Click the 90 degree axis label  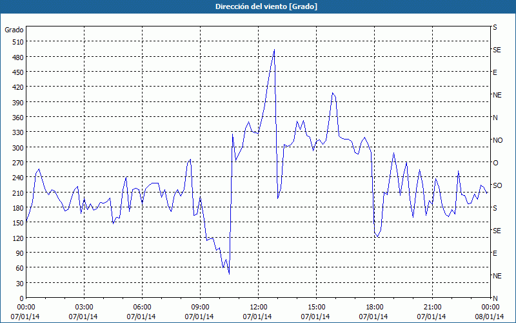click(20, 253)
